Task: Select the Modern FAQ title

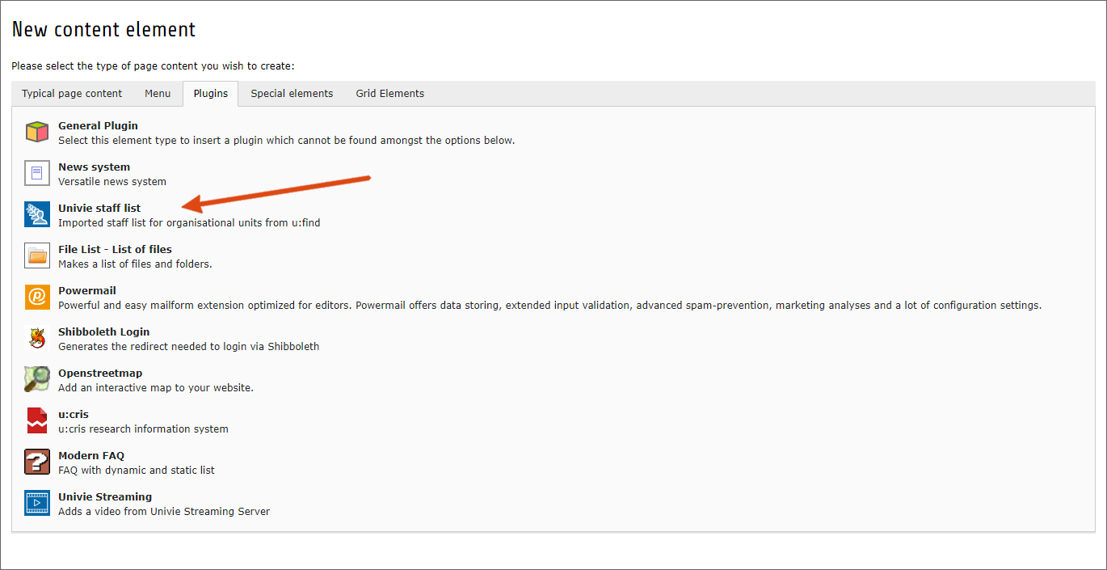Action: 91,456
